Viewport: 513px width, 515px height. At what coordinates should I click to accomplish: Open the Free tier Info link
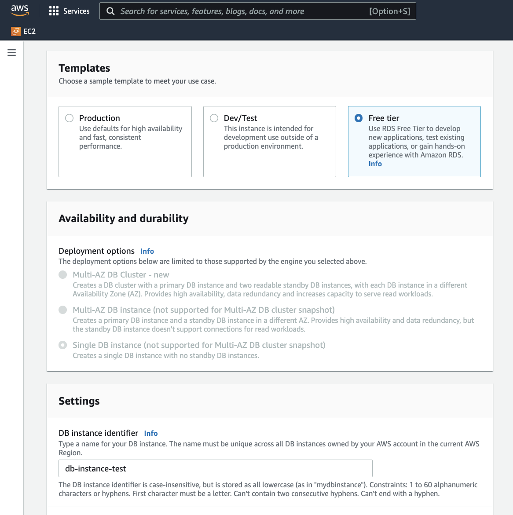tap(375, 164)
